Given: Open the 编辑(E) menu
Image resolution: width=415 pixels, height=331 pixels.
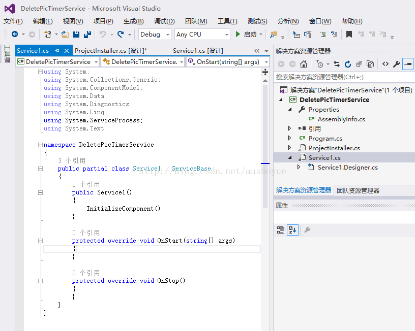Looking at the screenshot, I should coord(43,21).
